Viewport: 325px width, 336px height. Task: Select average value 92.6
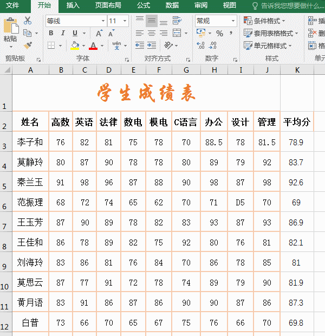coord(296,182)
